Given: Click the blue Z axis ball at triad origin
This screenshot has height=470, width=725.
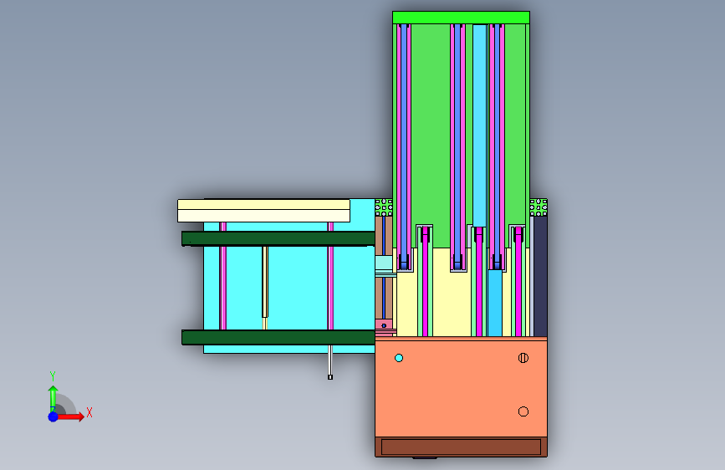Looking at the screenshot, I should point(53,416).
